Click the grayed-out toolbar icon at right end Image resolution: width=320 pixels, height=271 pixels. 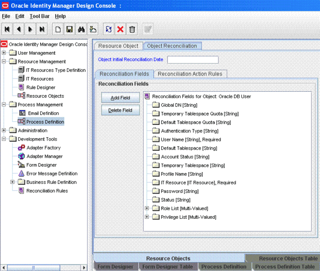(x=148, y=29)
